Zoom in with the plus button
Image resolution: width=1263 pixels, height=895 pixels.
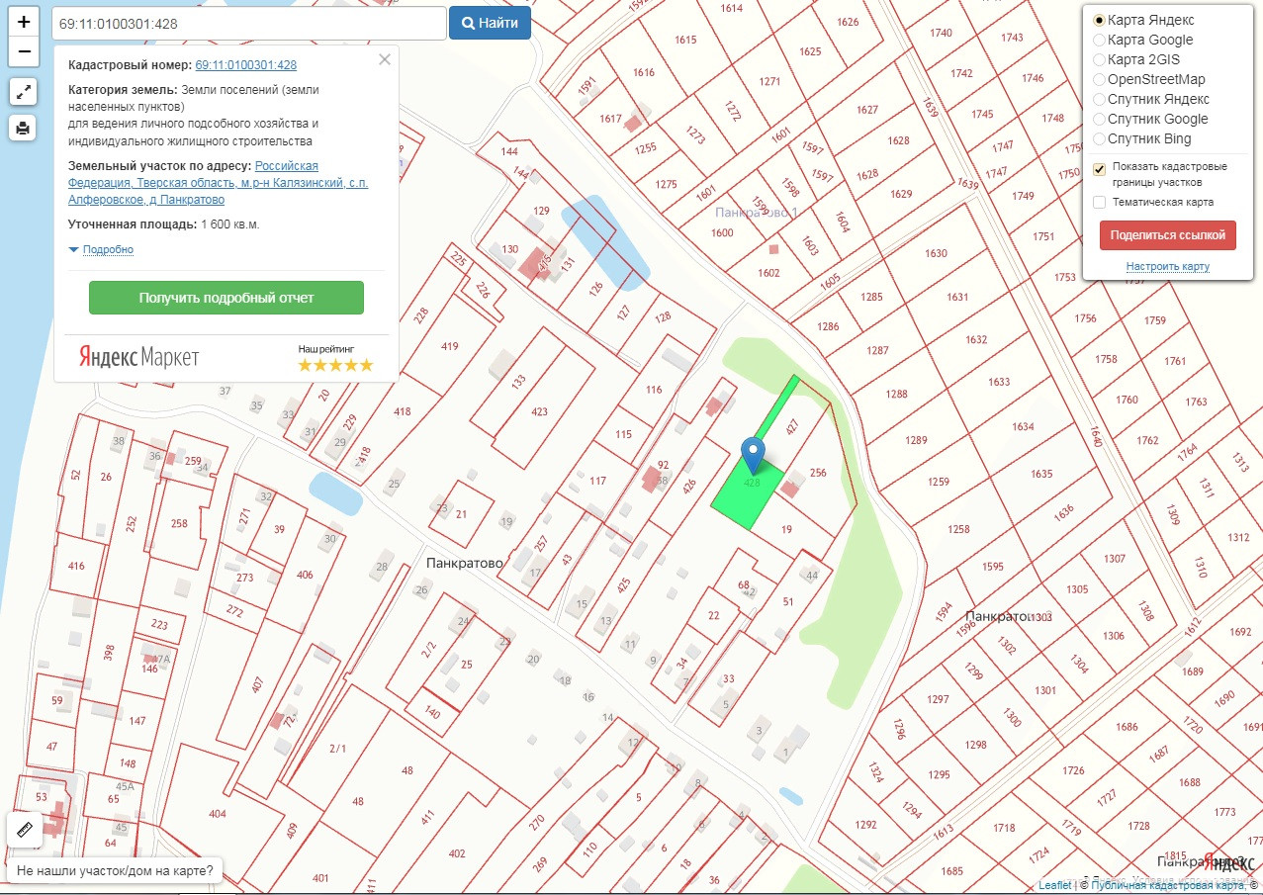click(x=24, y=21)
